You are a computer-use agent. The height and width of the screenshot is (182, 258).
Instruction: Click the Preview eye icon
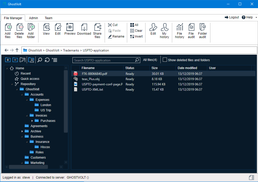click(70, 27)
